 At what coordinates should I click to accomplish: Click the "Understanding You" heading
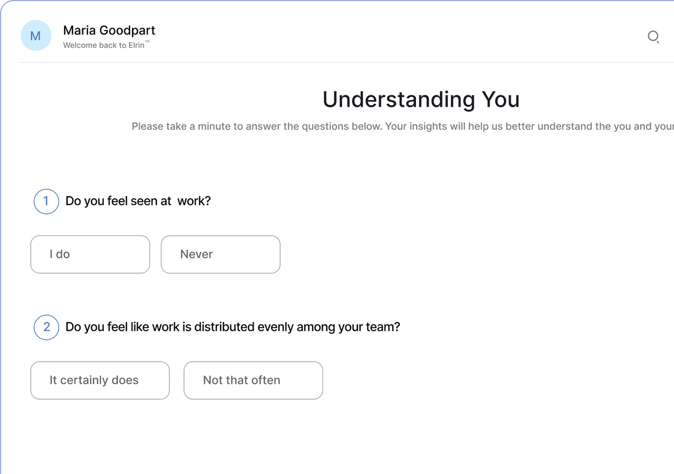(x=421, y=99)
